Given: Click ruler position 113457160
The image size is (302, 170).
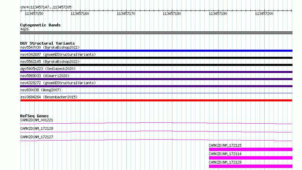Looking at the screenshot, I should [x=80, y=14].
